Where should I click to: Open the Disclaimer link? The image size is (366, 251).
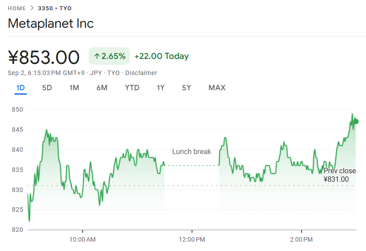[x=141, y=73]
